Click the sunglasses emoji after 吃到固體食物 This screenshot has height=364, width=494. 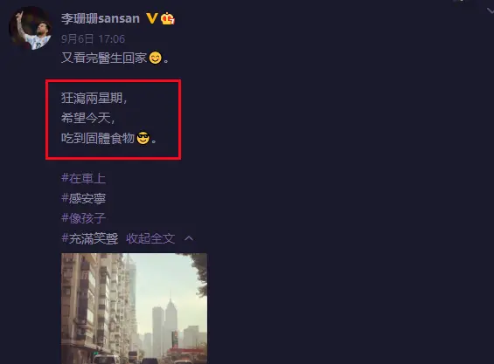coord(143,139)
